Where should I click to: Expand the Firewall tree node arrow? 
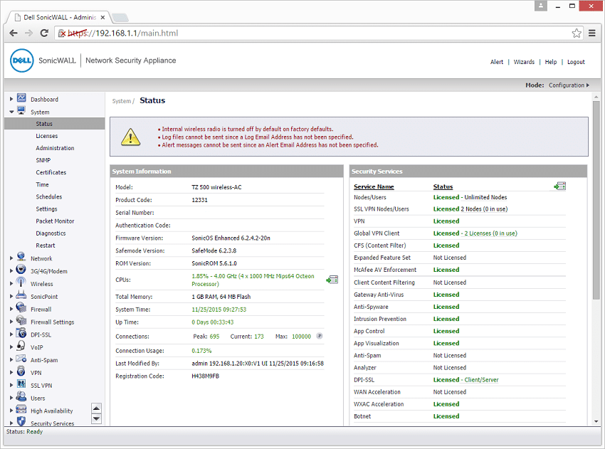[11, 310]
